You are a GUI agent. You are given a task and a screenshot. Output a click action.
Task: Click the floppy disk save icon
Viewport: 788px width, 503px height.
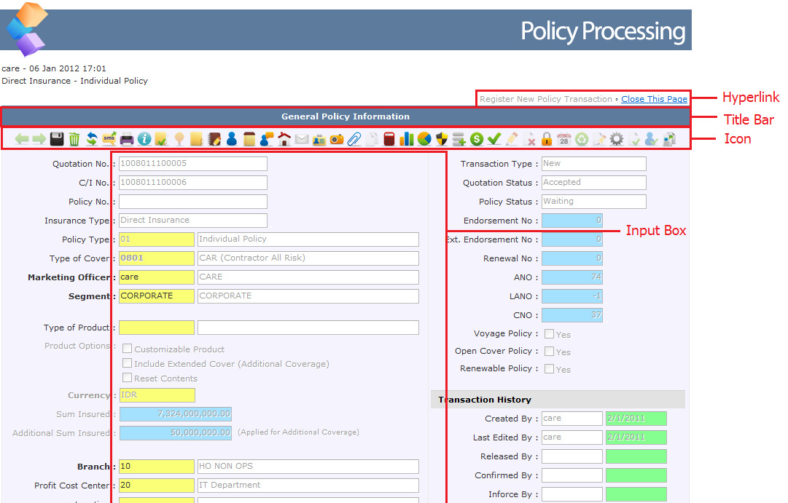[x=57, y=138]
